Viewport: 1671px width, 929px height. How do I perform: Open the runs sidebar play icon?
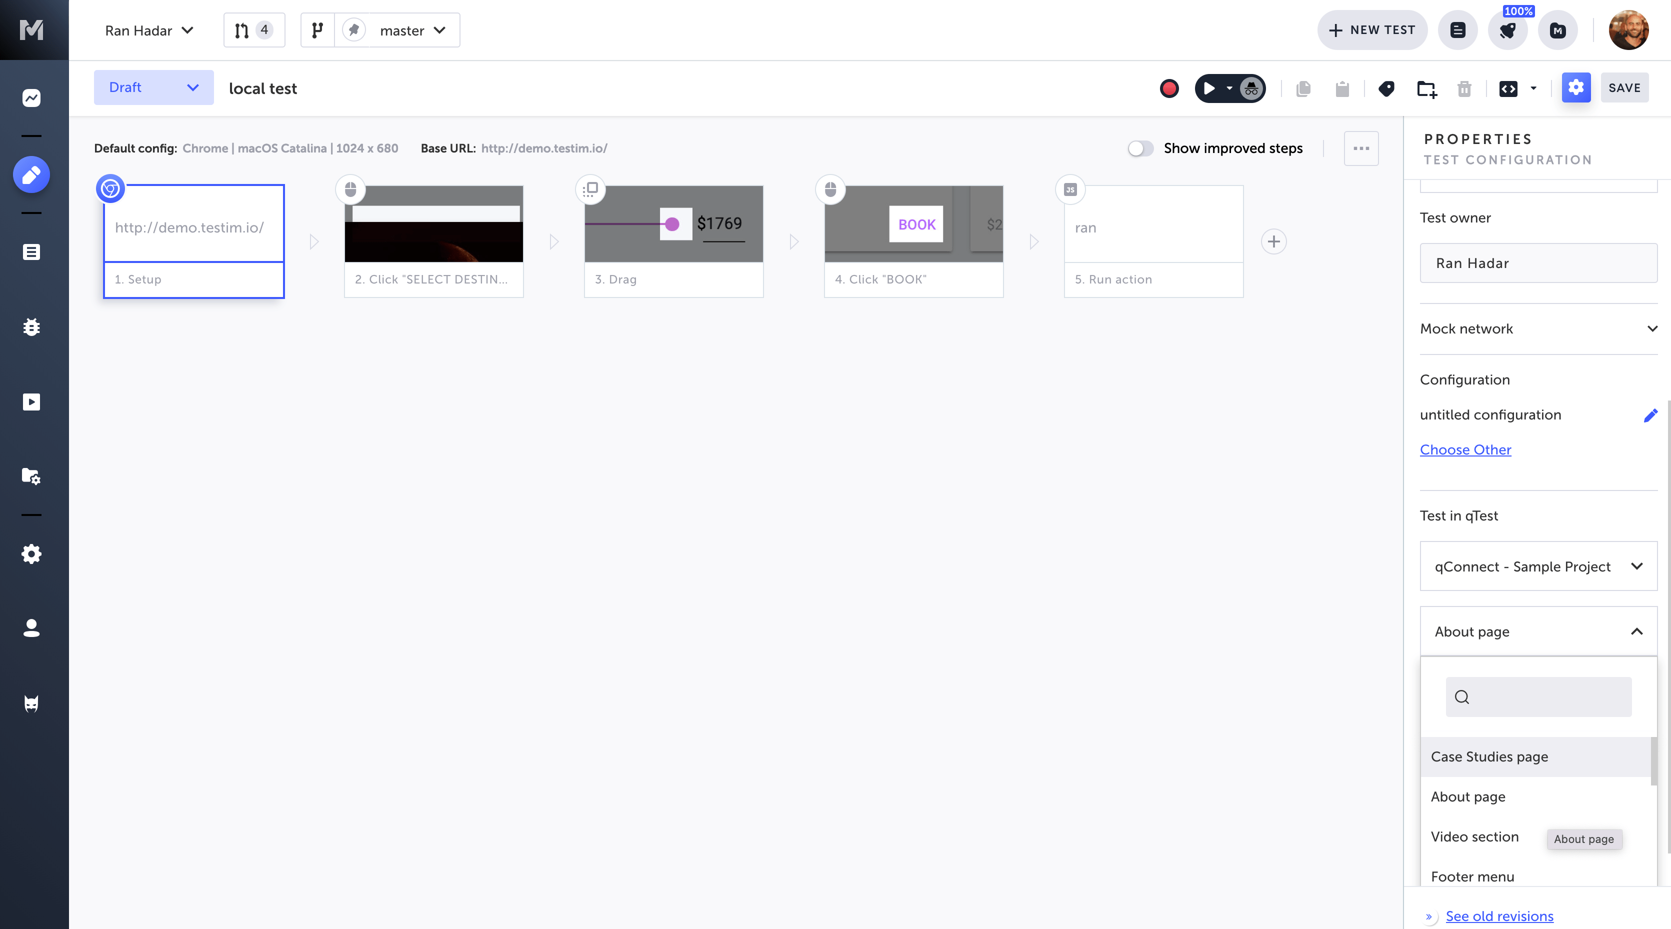click(x=31, y=402)
